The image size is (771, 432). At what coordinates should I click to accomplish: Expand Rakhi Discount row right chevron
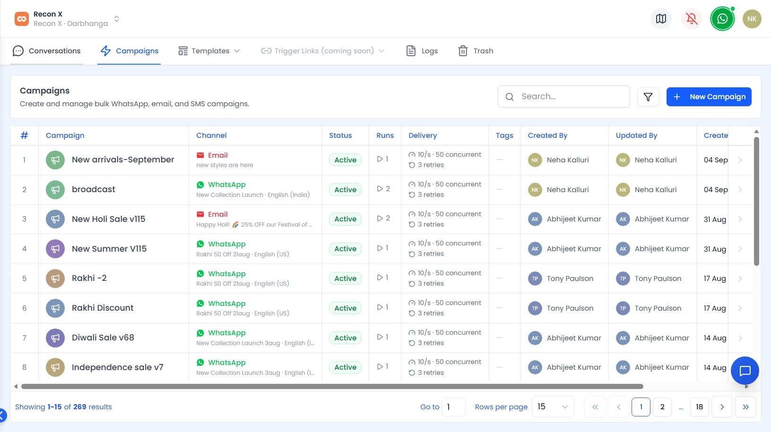[740, 308]
